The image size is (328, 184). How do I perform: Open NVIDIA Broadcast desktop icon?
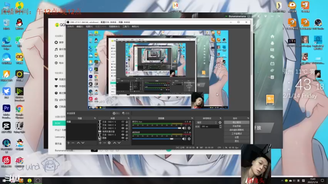tap(19, 94)
